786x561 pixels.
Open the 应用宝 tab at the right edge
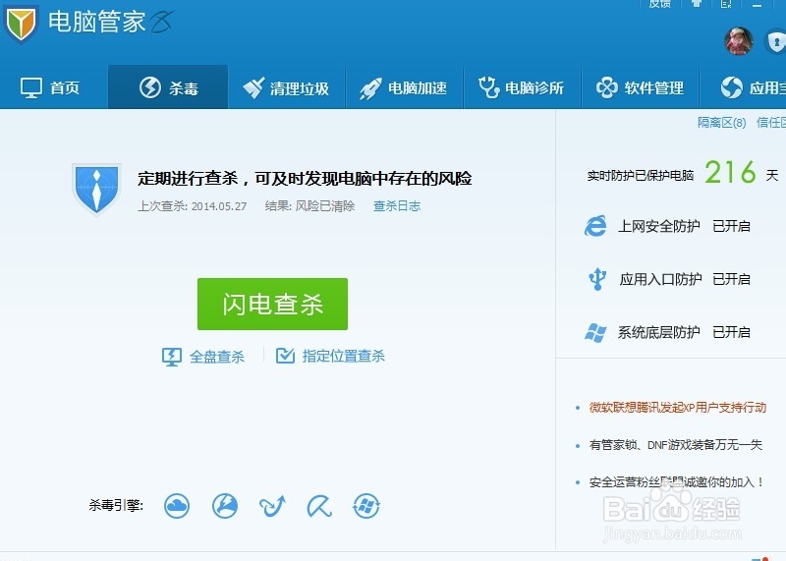[753, 87]
